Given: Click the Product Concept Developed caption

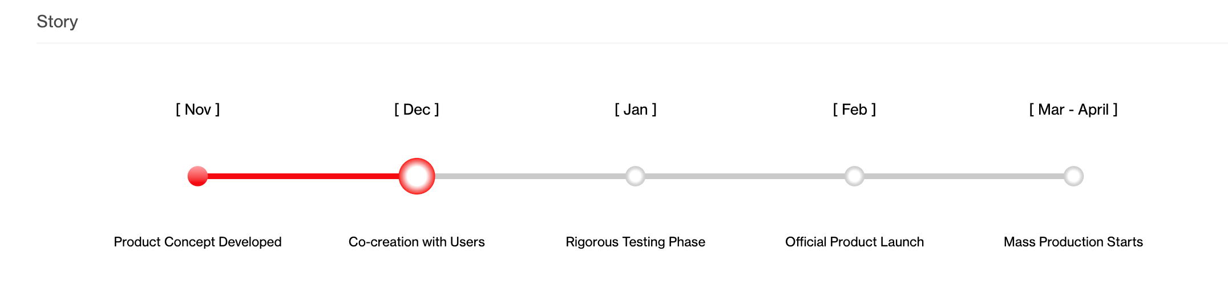Looking at the screenshot, I should pyautogui.click(x=197, y=242).
